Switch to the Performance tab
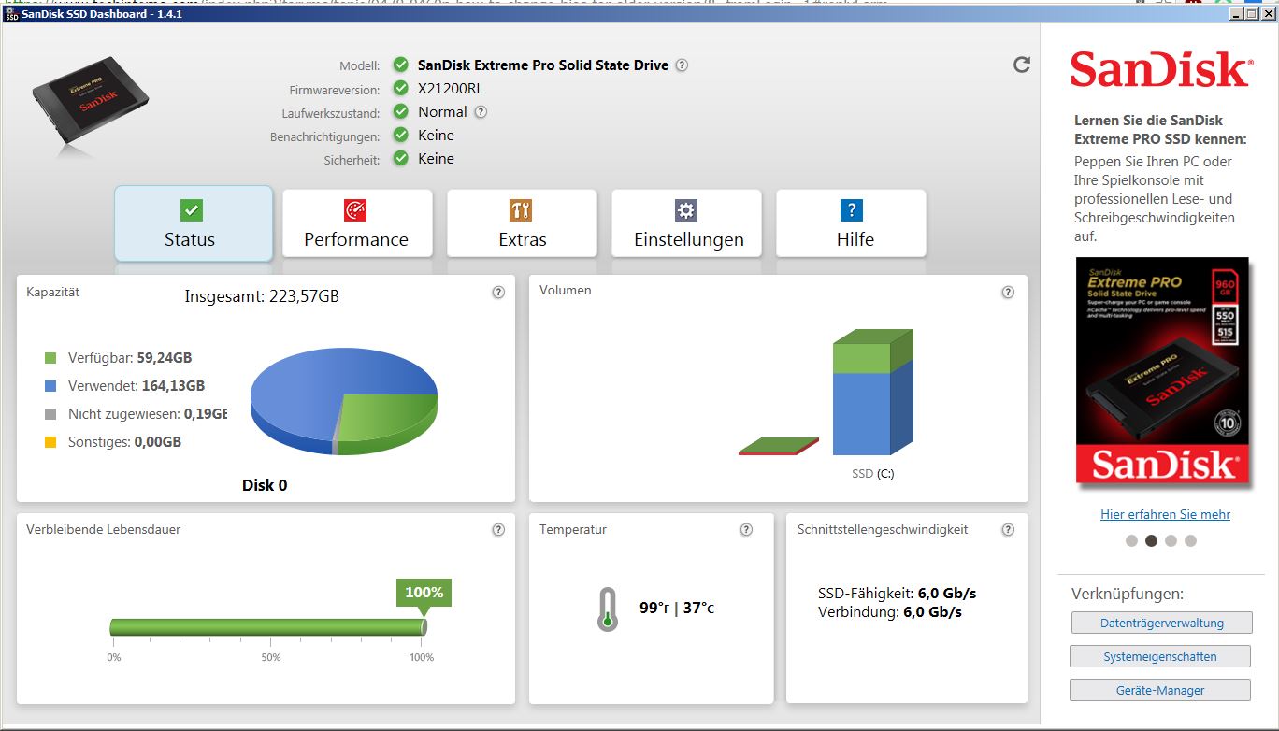 pyautogui.click(x=357, y=223)
